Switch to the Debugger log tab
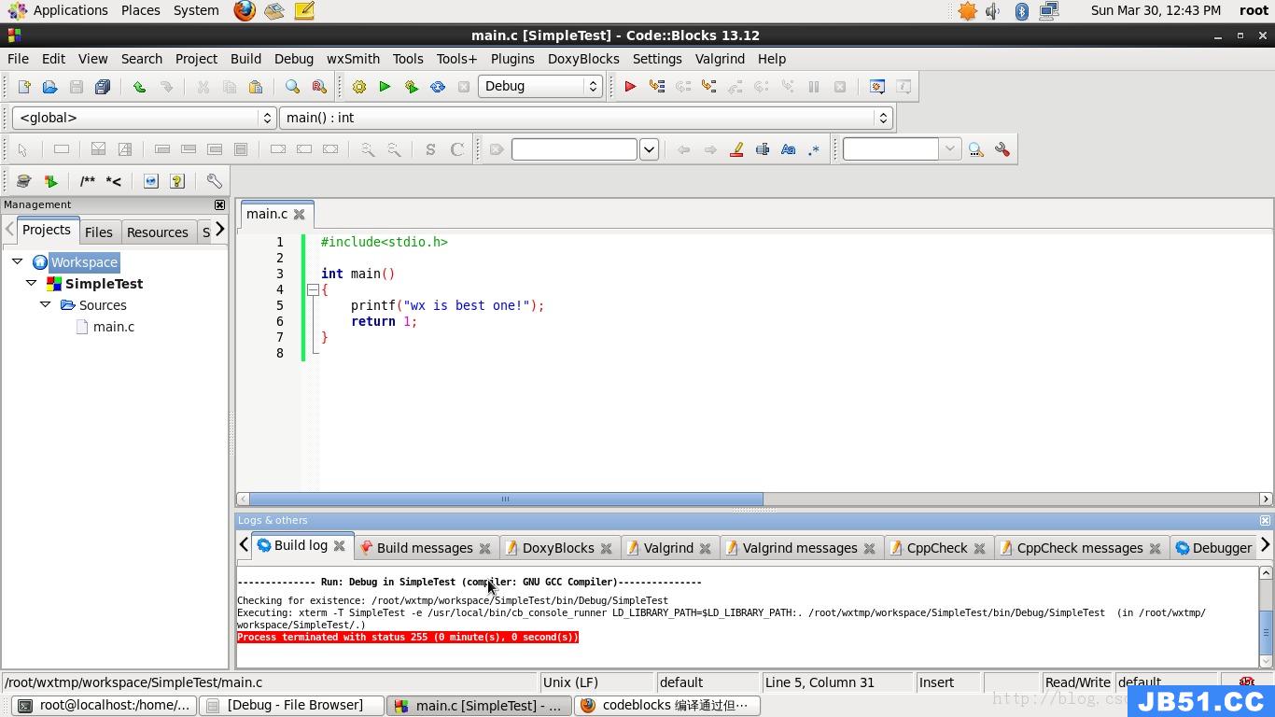The width and height of the screenshot is (1275, 717). tap(1212, 548)
